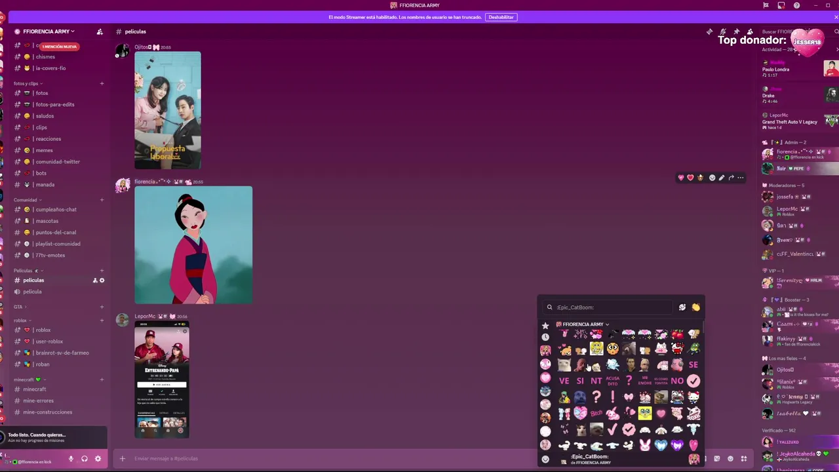Pick the Hello Kitty emoji
Viewport: 839px width, 472px height.
(x=693, y=397)
